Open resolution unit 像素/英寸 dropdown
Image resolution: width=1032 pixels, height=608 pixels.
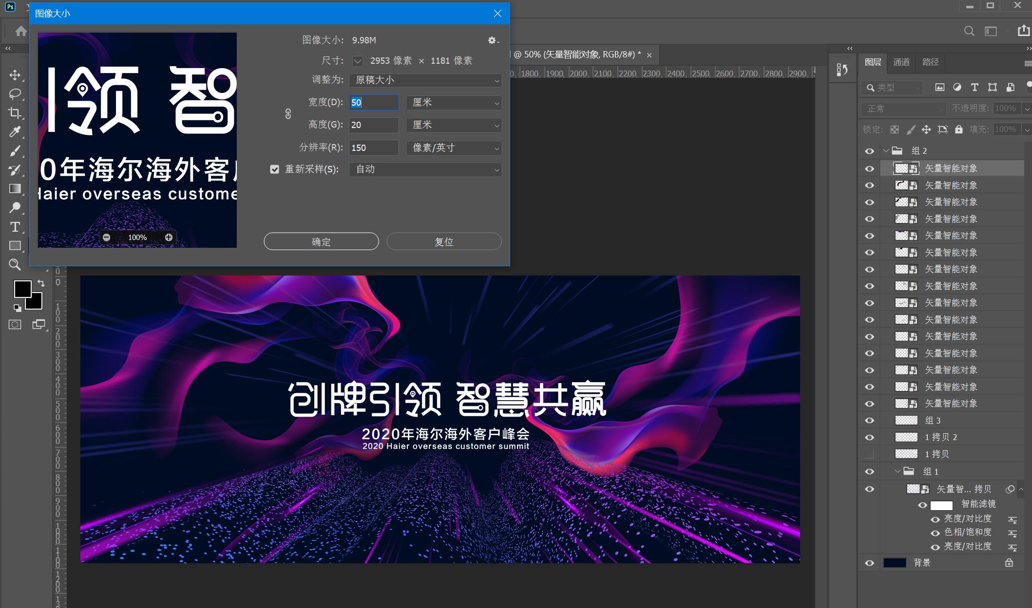(x=454, y=148)
